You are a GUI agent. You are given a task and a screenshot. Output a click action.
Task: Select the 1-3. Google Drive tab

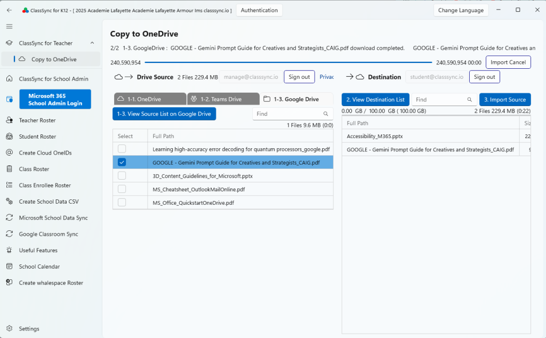(x=296, y=99)
